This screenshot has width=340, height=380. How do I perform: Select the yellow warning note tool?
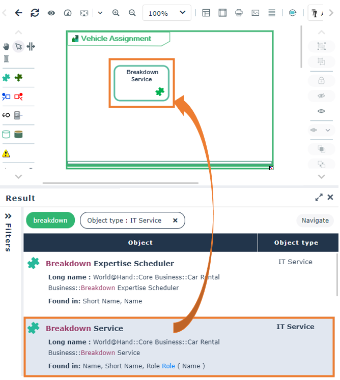pyautogui.click(x=6, y=153)
